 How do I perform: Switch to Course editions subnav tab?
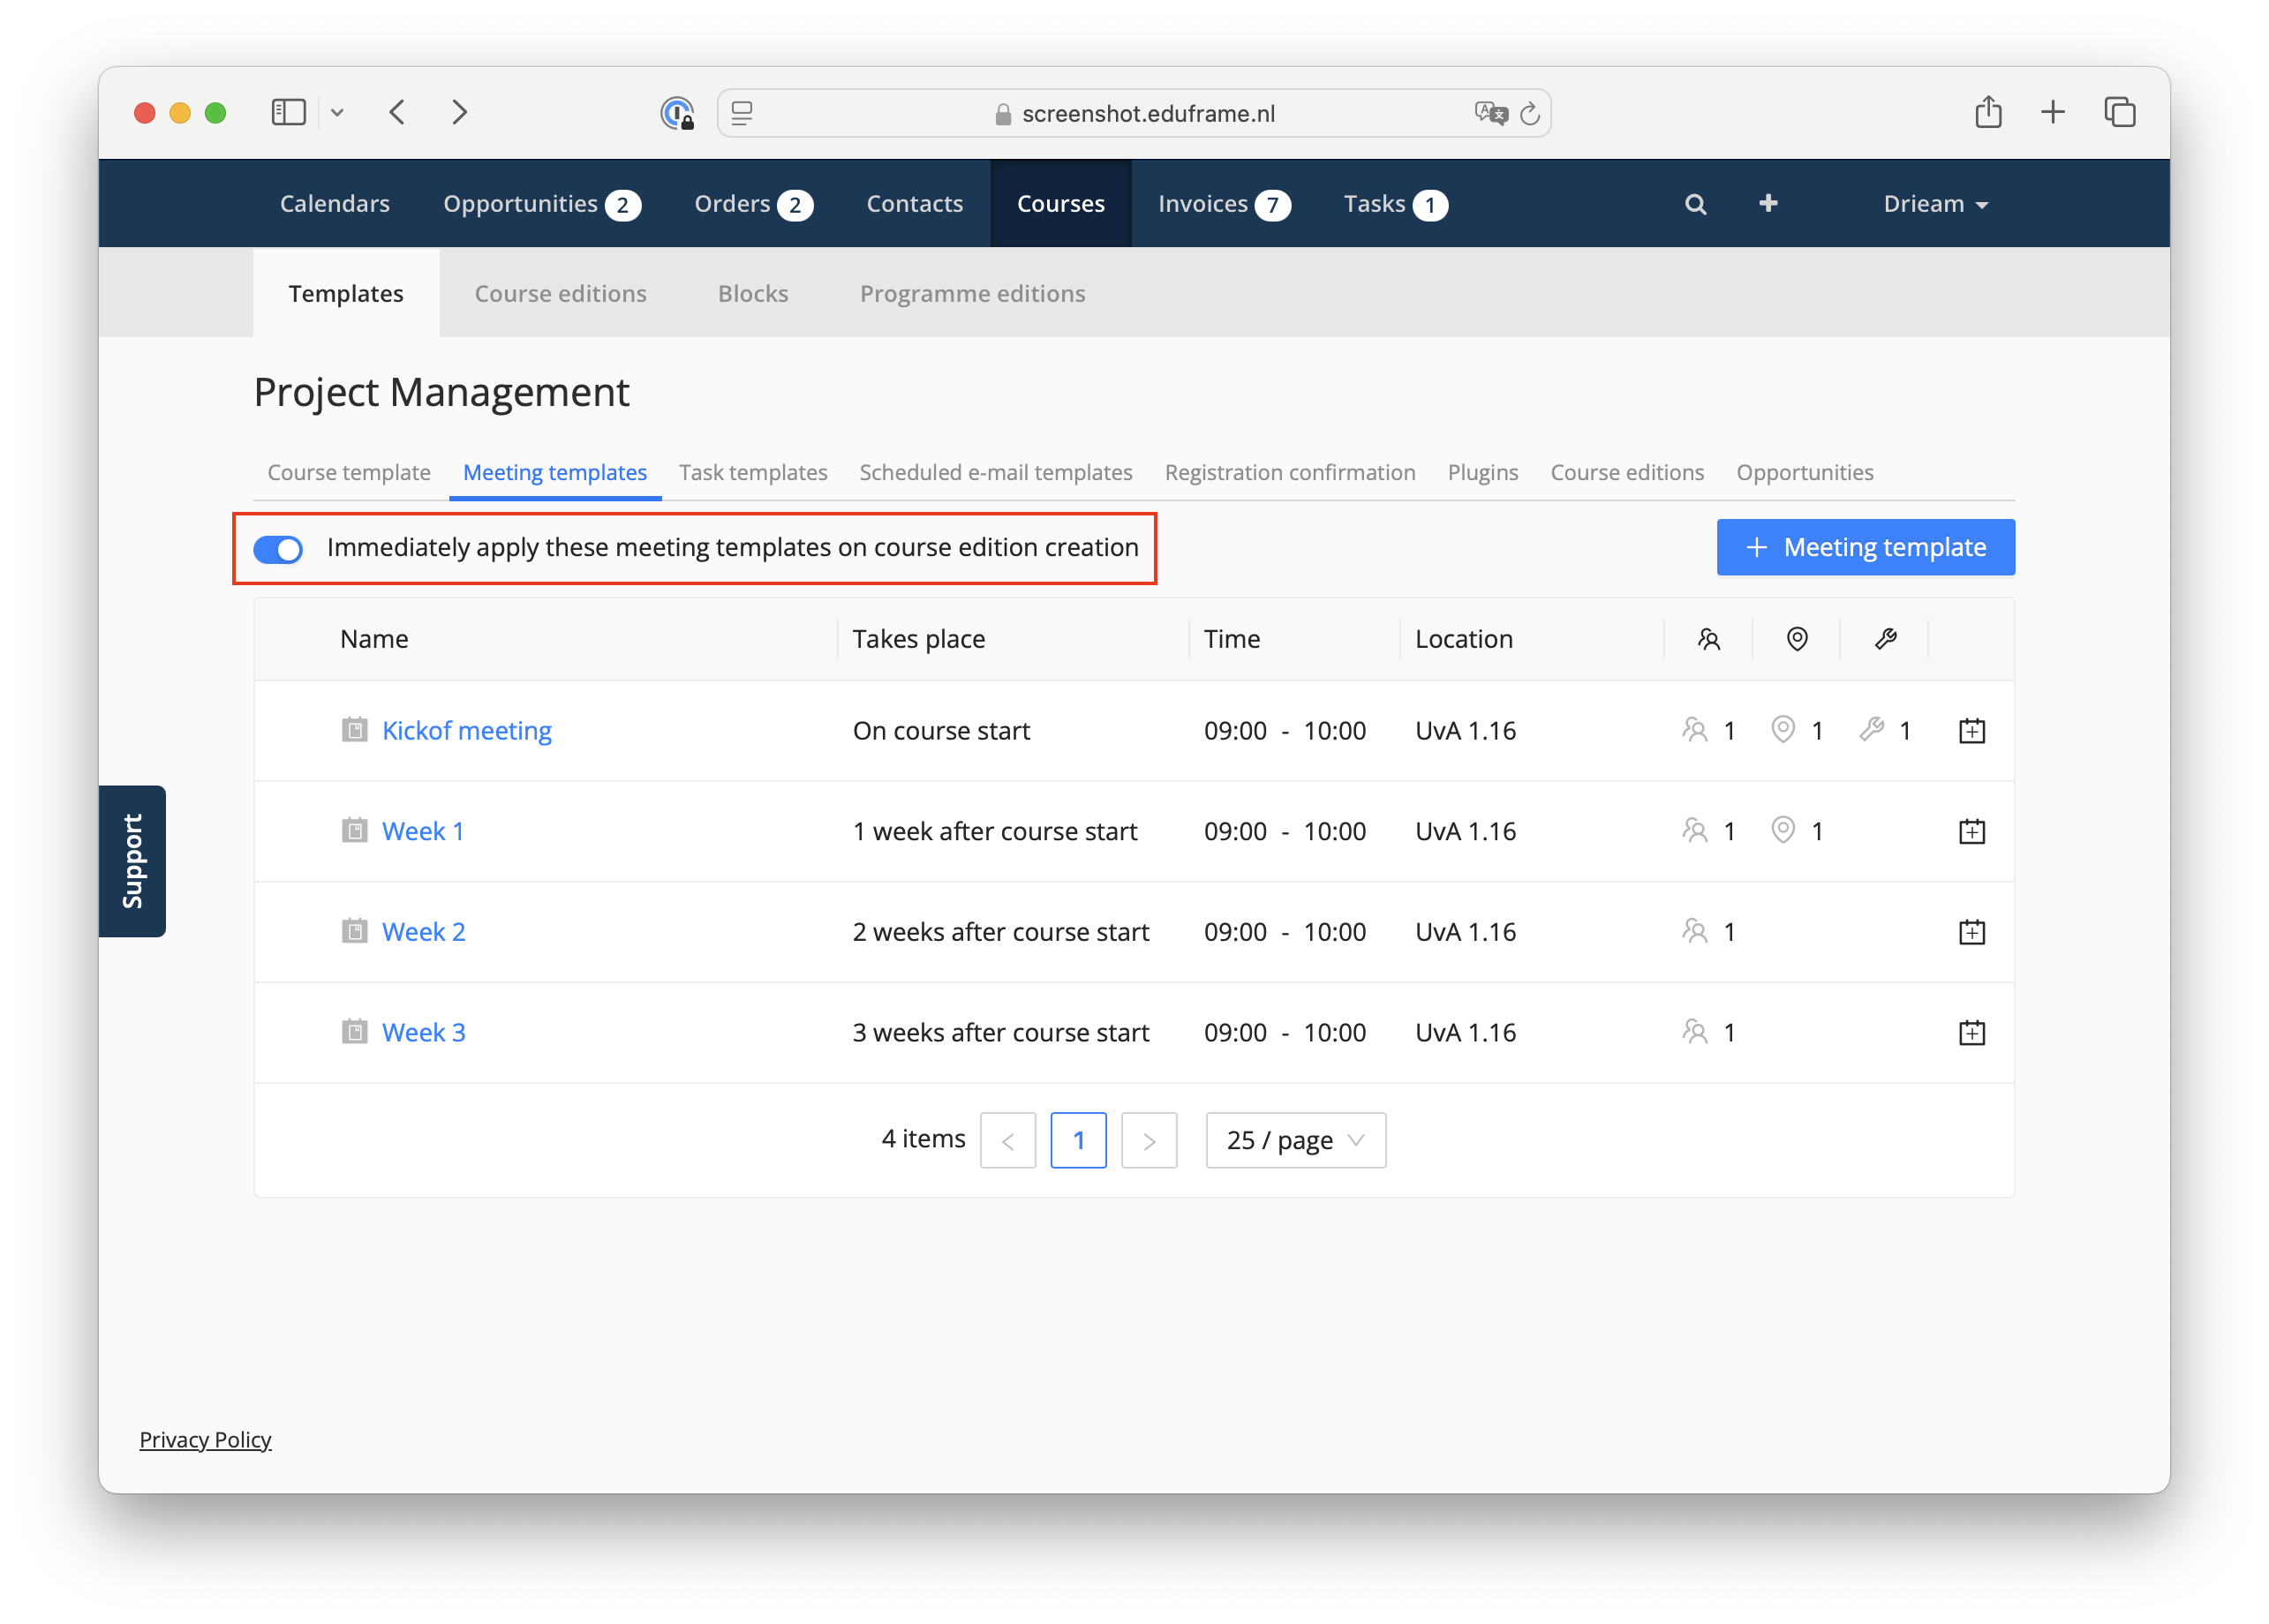560,294
